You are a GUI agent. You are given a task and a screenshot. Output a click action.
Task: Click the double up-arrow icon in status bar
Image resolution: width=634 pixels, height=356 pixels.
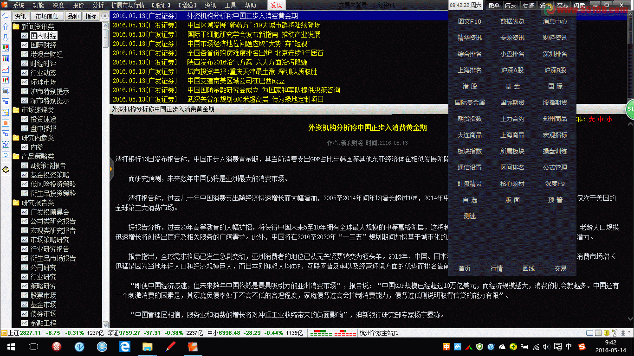point(623,333)
